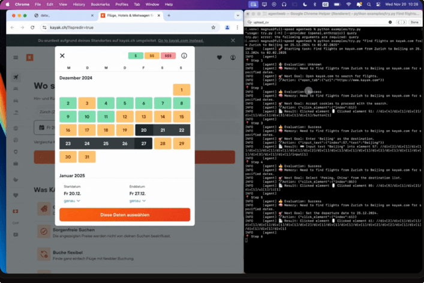424x283 pixels.
Task: Select Cars icon in Kayak sidebar
Action: click(x=16, y=101)
